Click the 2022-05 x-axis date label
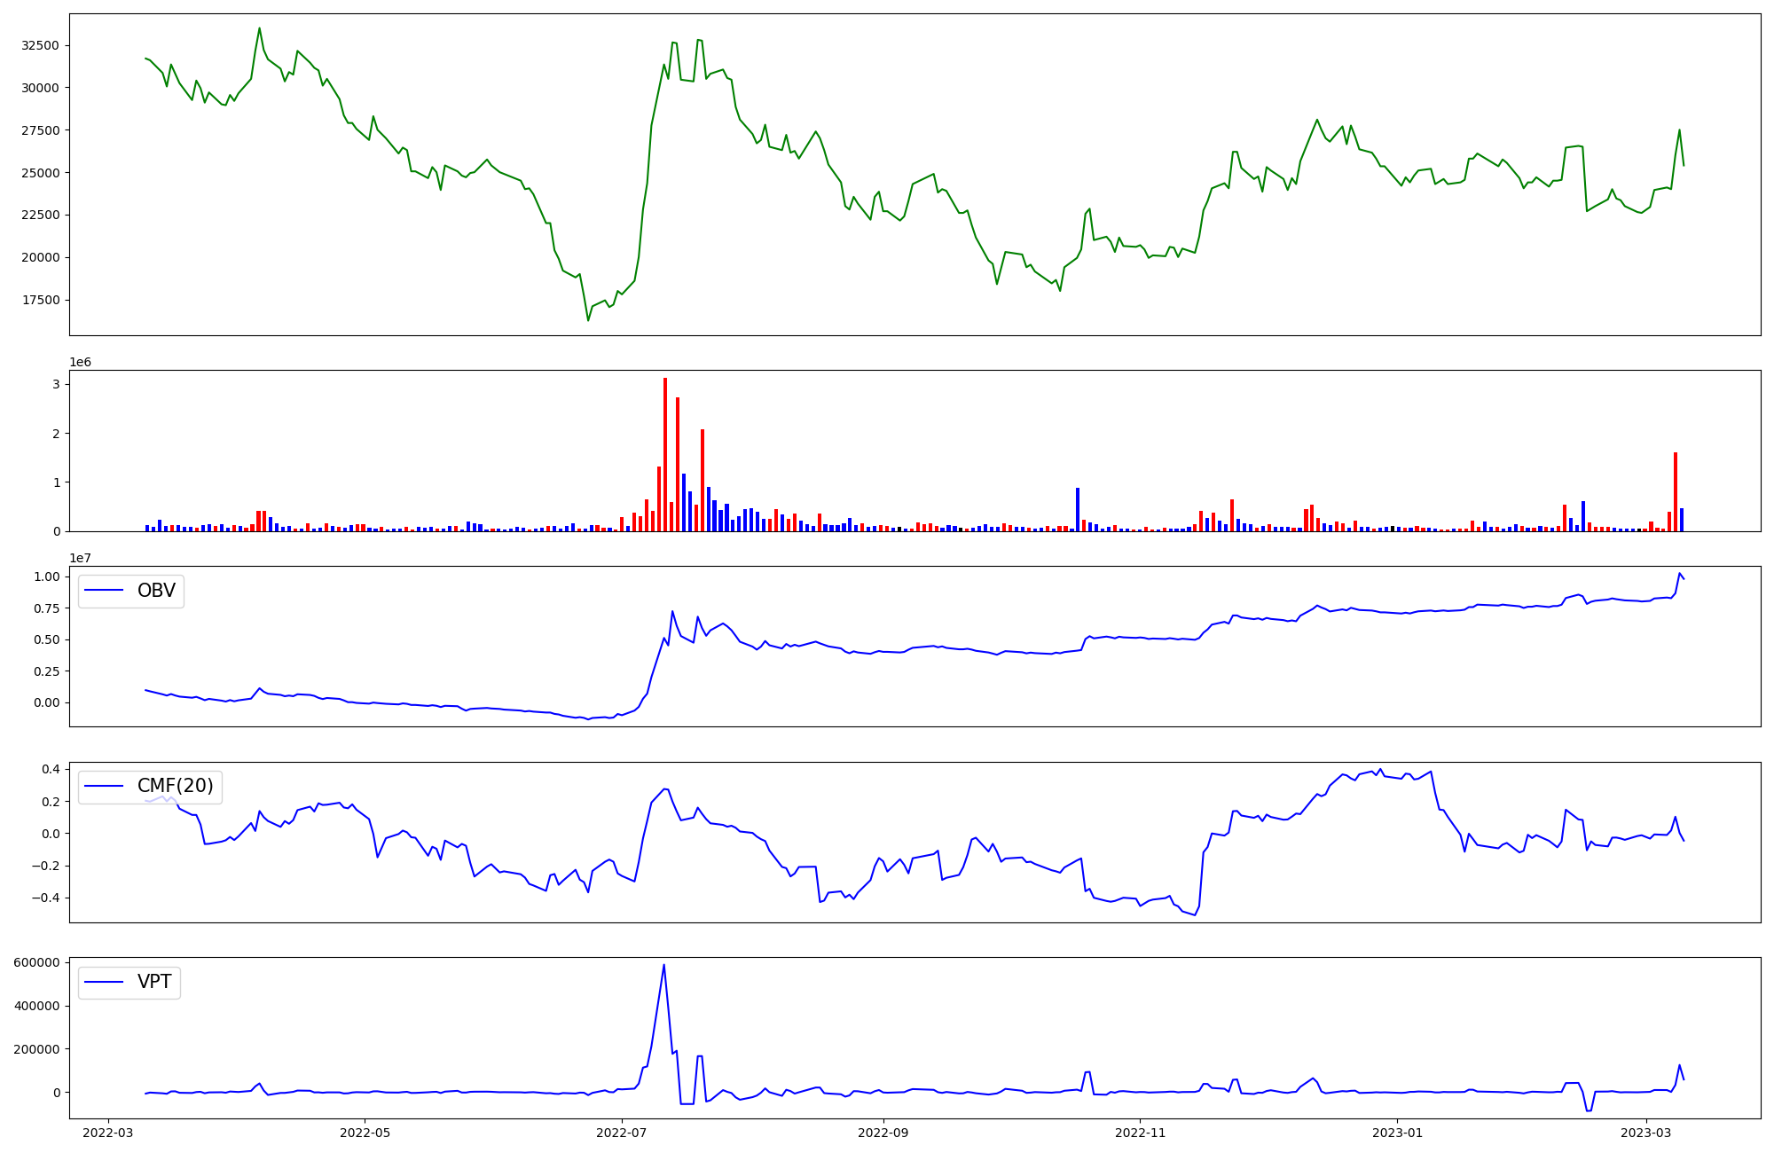 pos(365,1133)
